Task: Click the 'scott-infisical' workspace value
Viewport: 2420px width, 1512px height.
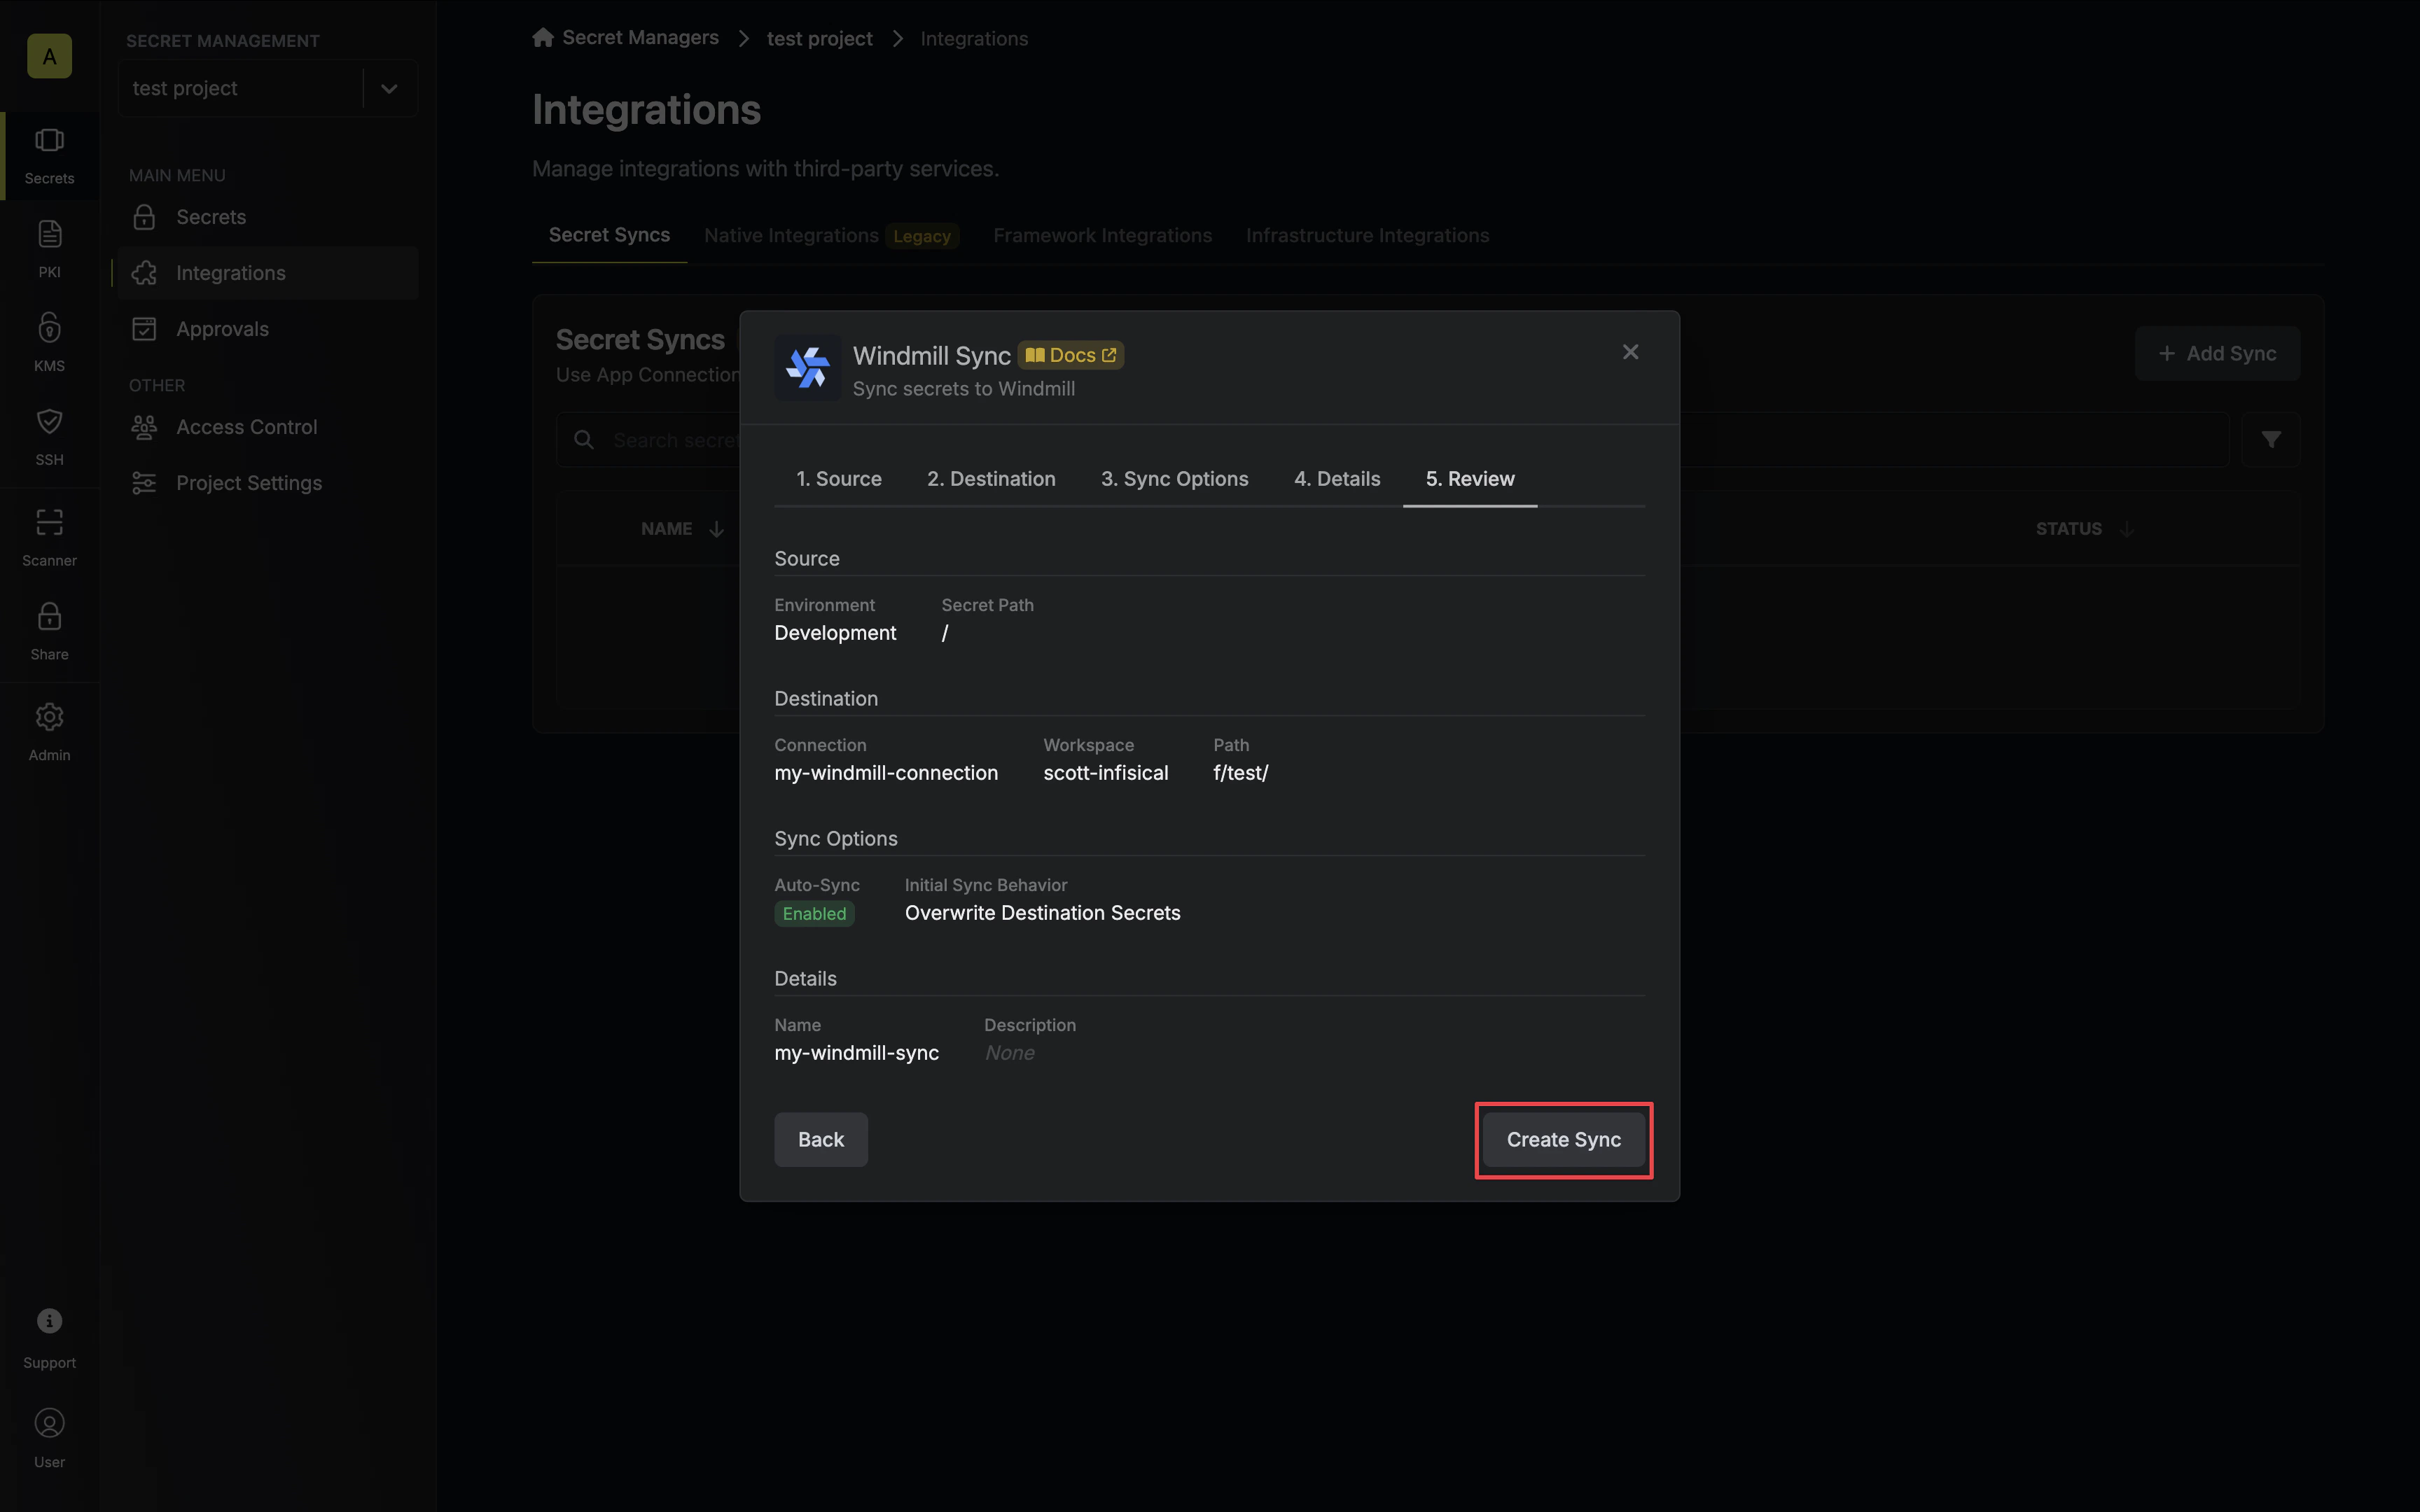Action: coord(1105,773)
